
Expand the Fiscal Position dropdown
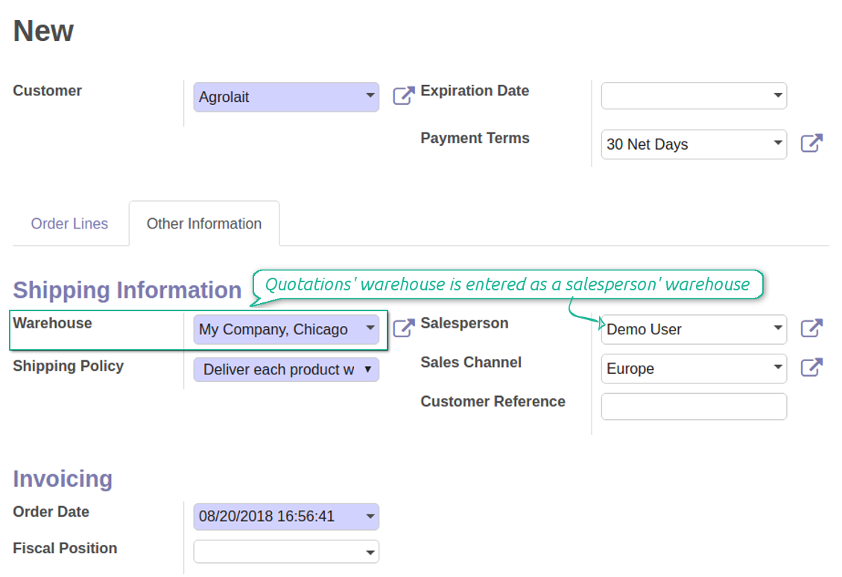pyautogui.click(x=370, y=552)
